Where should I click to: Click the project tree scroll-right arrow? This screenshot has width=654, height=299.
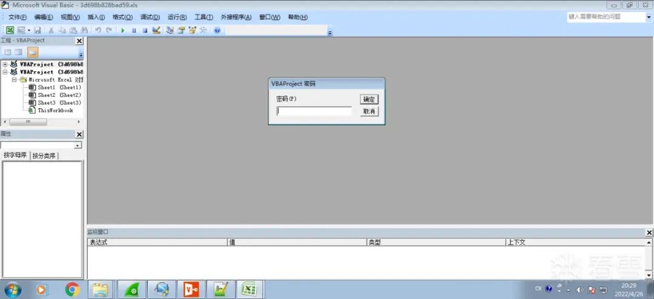[x=79, y=122]
